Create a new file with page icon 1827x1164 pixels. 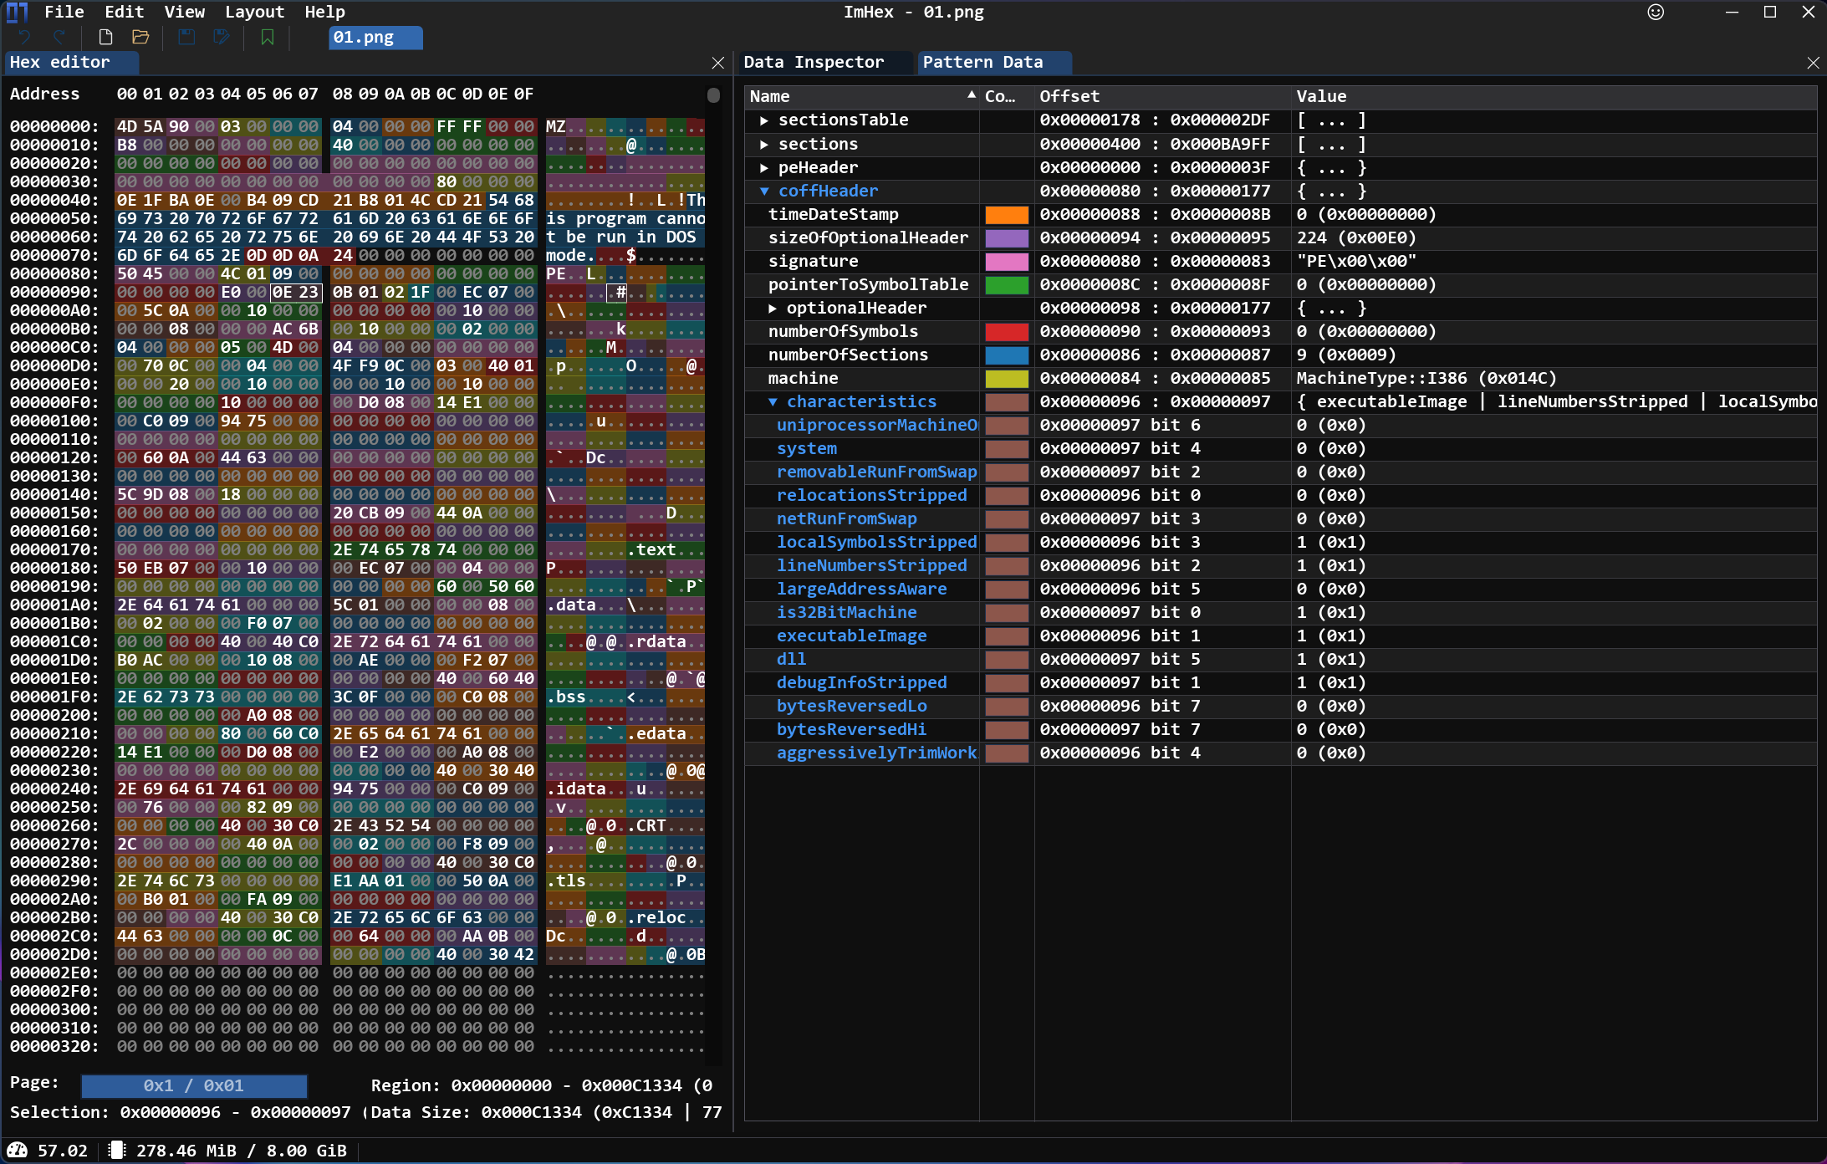click(x=105, y=37)
